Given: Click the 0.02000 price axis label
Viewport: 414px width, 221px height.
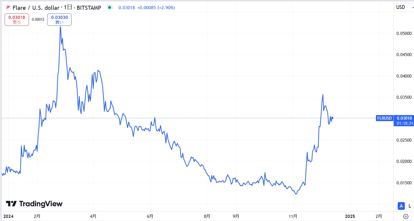Looking at the screenshot, I should 404,161.
